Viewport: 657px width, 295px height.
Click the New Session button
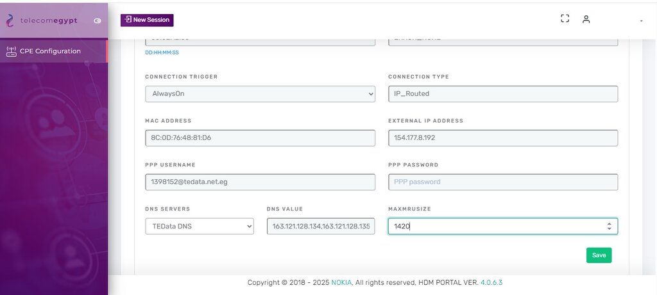coord(147,20)
